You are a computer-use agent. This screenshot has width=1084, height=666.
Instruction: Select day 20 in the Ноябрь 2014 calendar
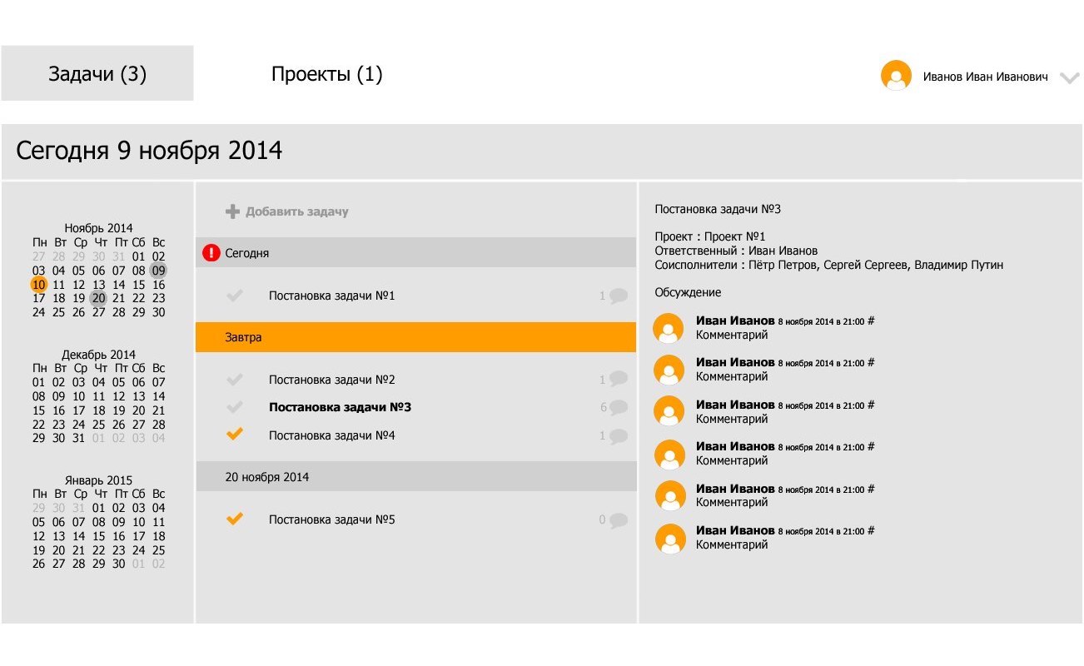point(99,298)
